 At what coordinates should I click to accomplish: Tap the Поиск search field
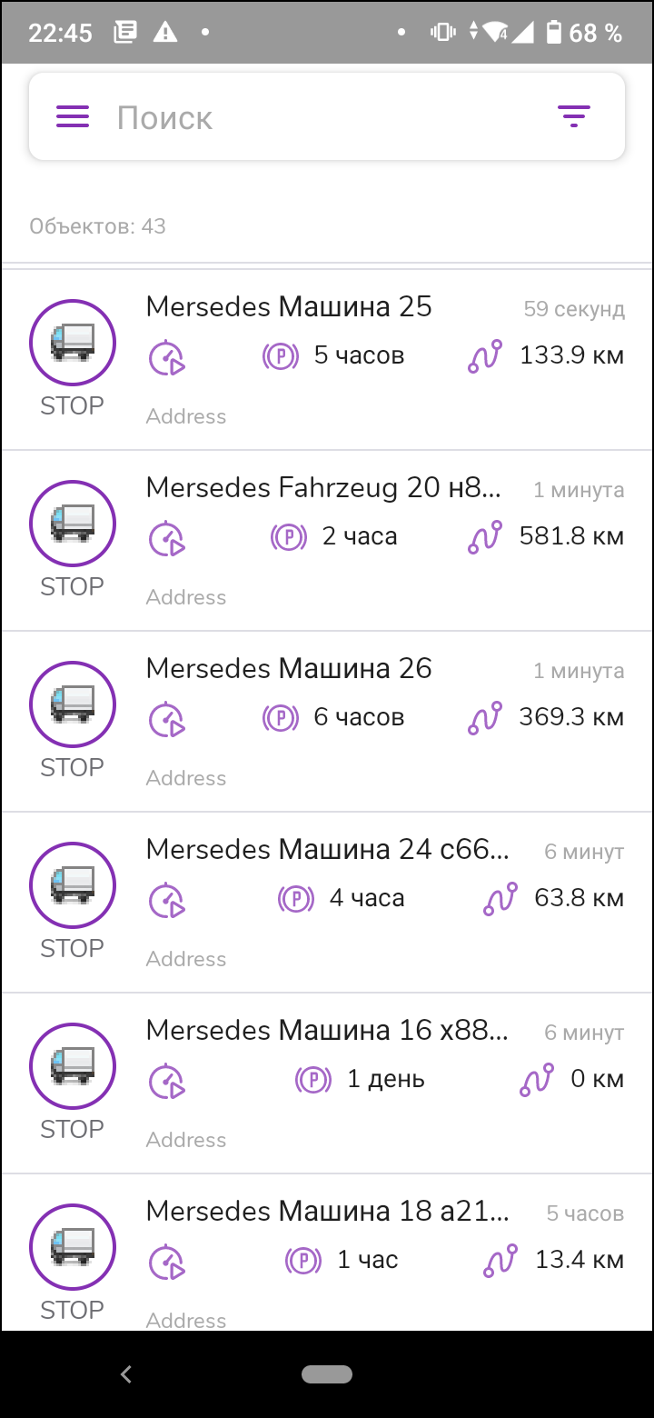327,117
